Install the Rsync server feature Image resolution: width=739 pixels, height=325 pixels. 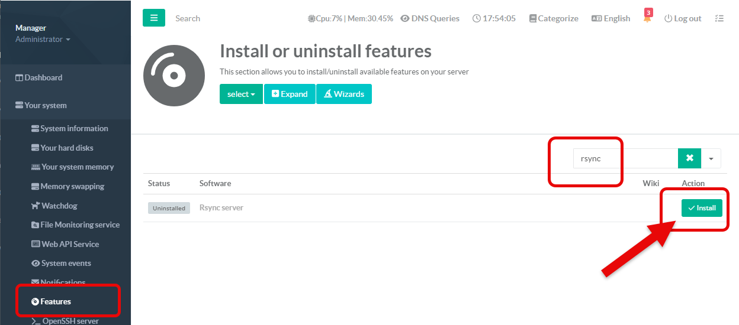pos(702,208)
